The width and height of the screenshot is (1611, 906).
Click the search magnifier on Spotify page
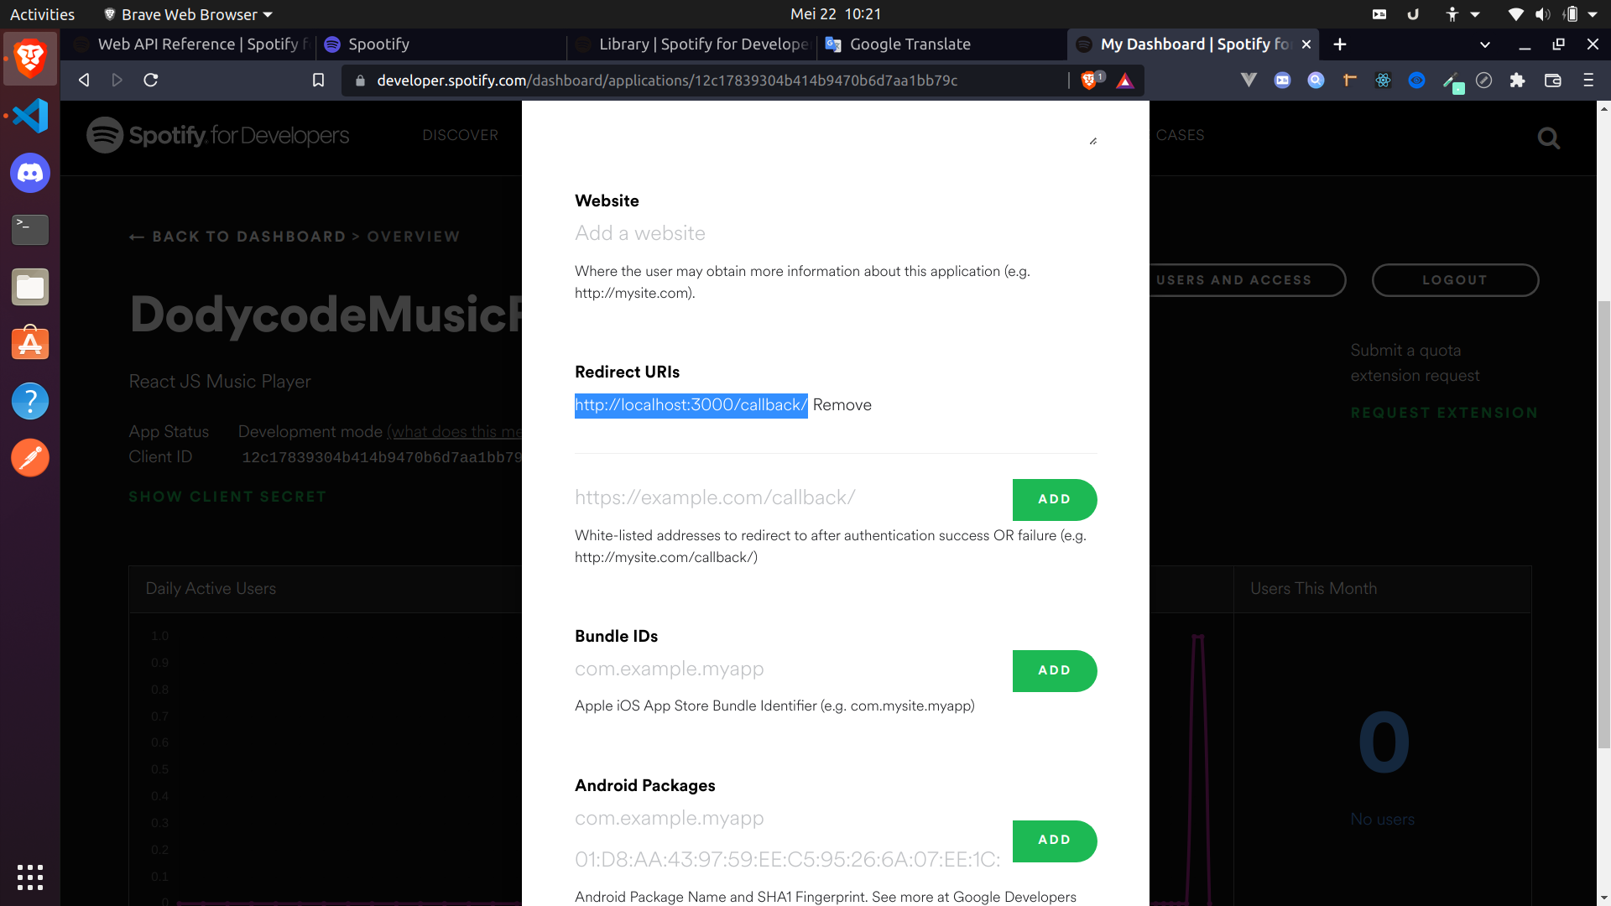1548,138
